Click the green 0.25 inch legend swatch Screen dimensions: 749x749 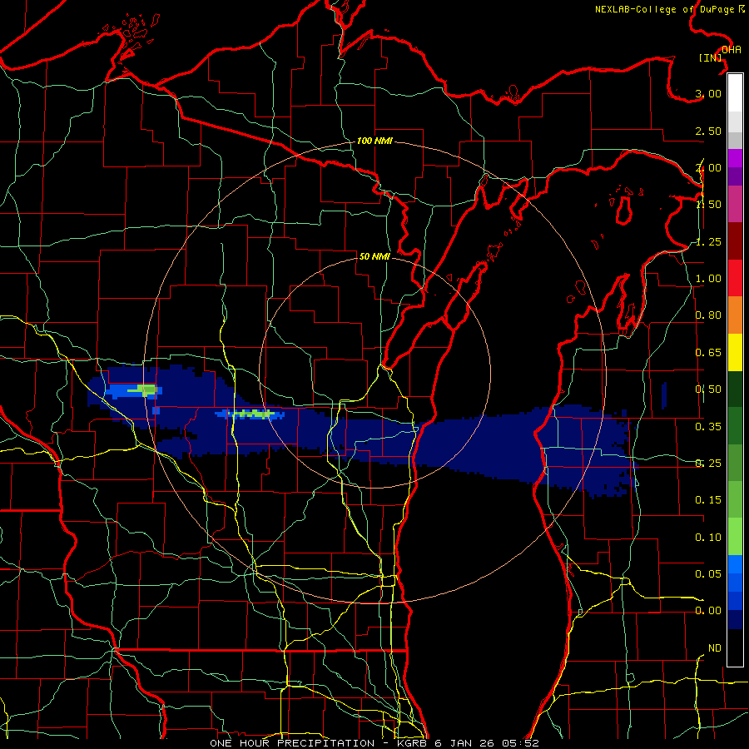pyautogui.click(x=735, y=463)
